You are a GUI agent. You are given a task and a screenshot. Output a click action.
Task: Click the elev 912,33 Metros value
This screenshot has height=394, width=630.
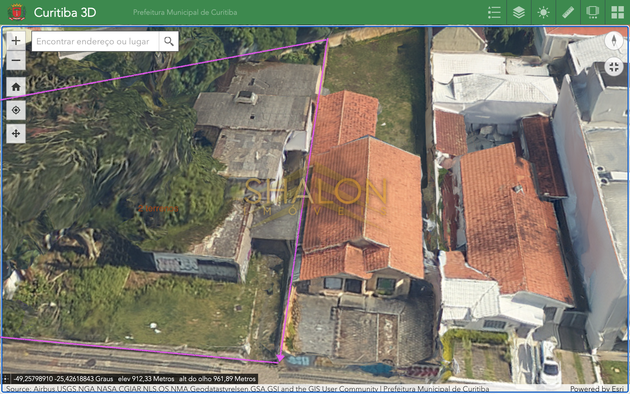tap(146, 379)
